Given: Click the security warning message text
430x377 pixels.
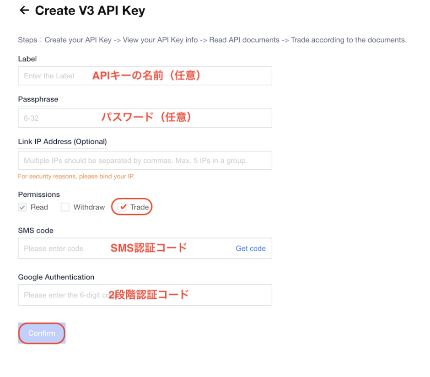Looking at the screenshot, I should tap(75, 176).
